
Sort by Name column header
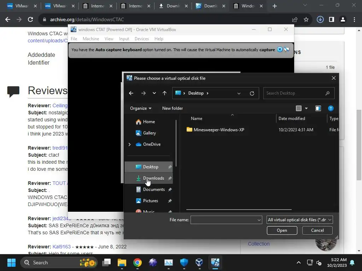coord(197,119)
